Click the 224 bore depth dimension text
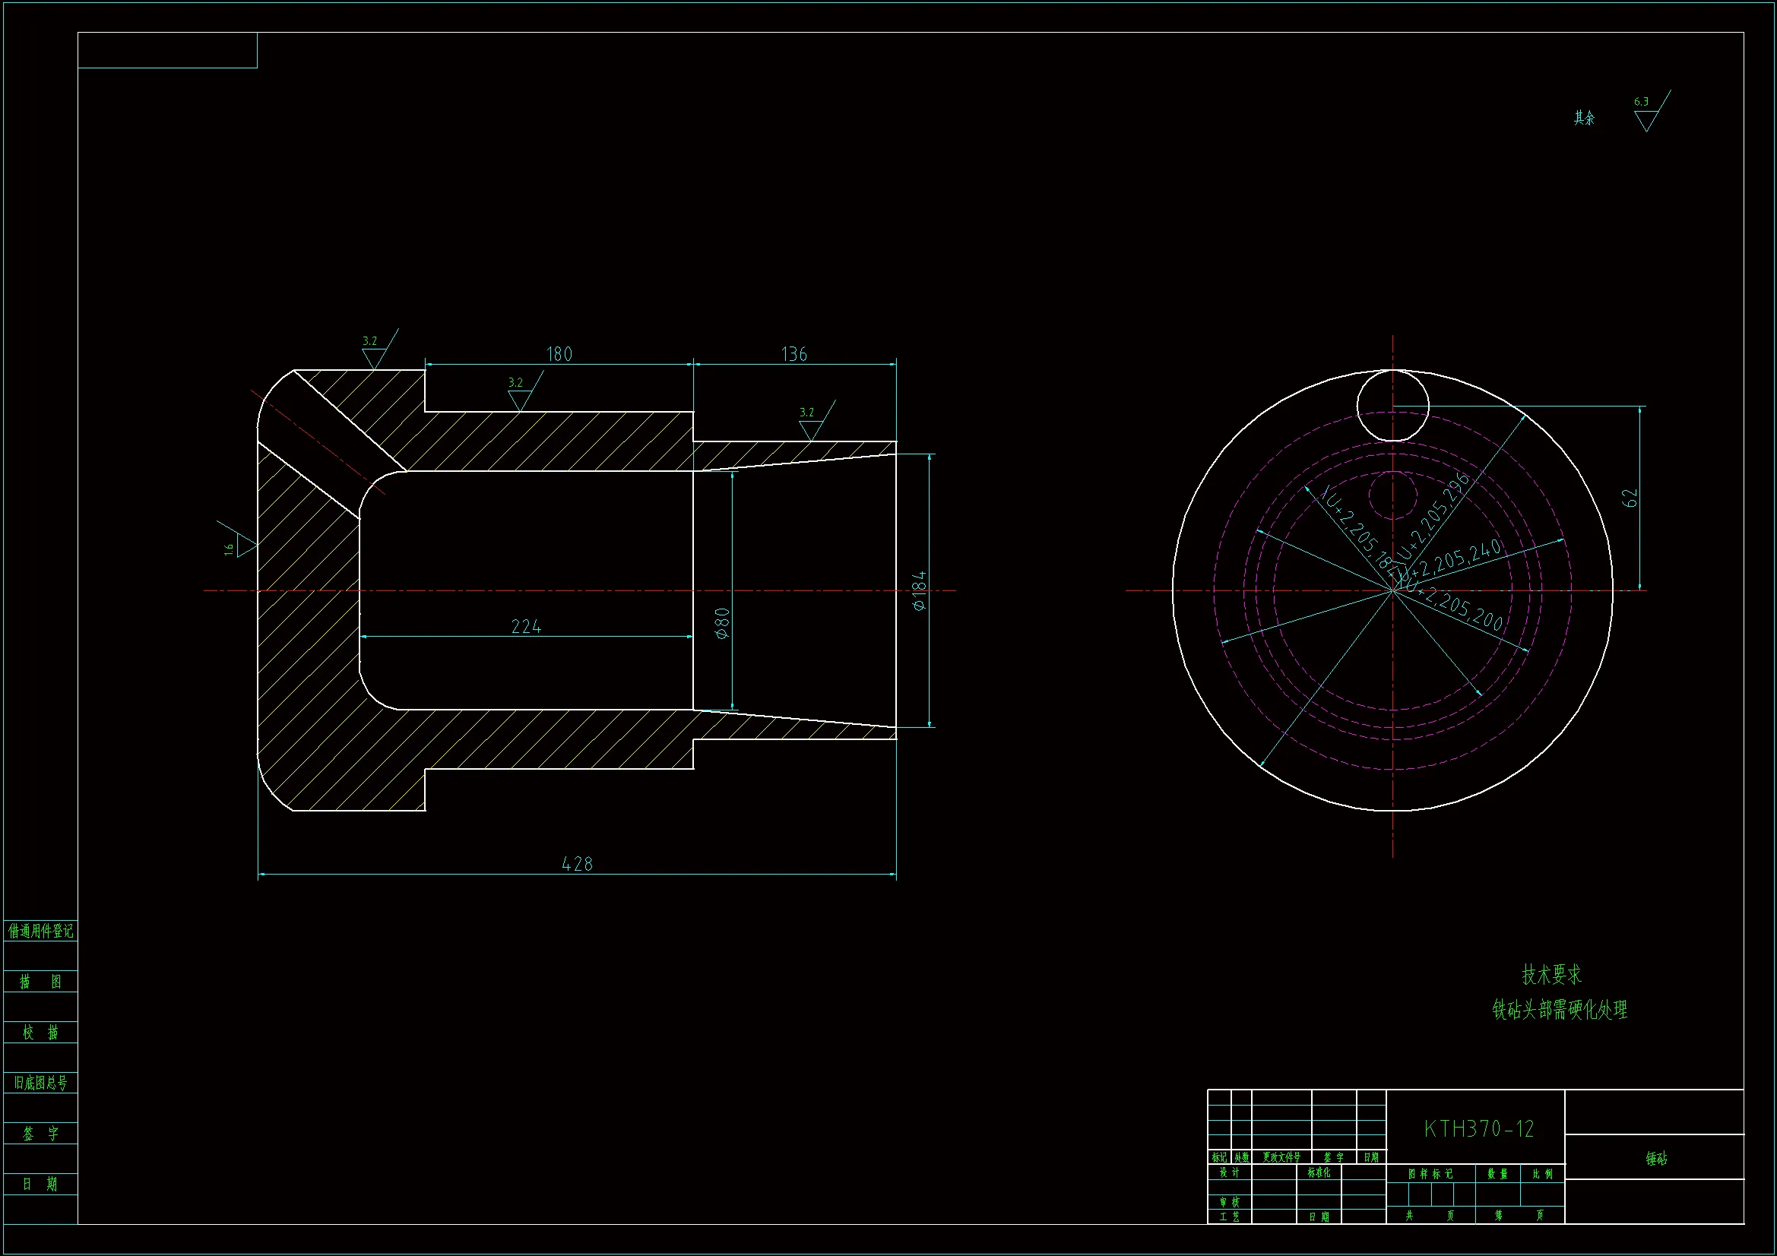This screenshot has height=1256, width=1777. (526, 627)
